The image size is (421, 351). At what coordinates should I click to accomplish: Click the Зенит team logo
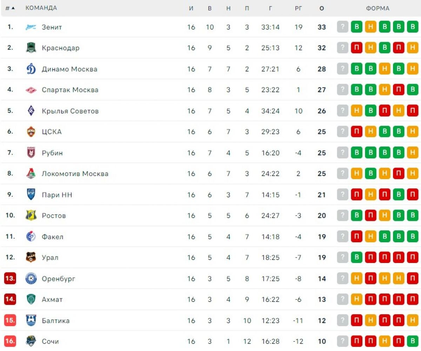tap(31, 27)
